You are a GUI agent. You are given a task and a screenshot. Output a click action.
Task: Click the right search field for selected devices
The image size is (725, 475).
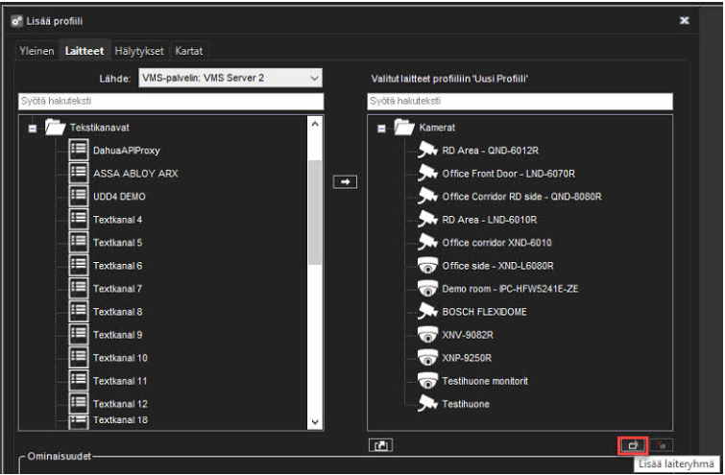click(520, 101)
